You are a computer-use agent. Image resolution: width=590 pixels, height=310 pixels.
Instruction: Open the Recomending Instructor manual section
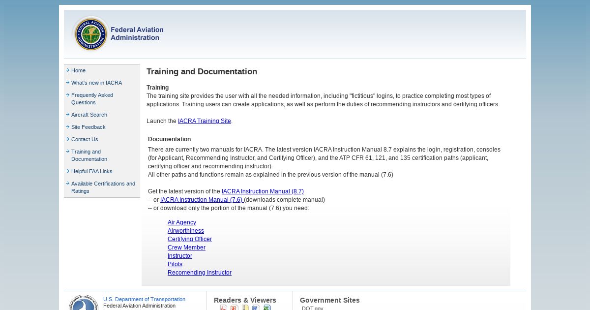[x=200, y=273]
